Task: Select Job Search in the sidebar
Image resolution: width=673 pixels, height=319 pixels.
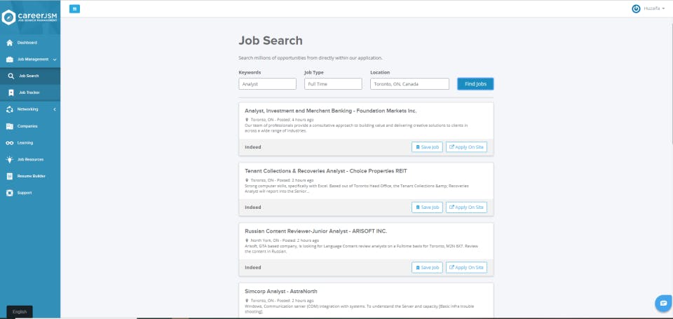Action: pos(29,76)
